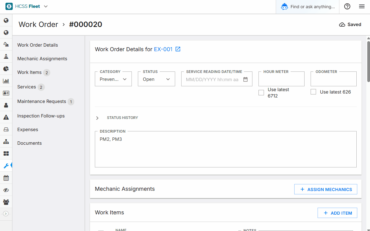Open the pie chart reports icon

[6, 69]
